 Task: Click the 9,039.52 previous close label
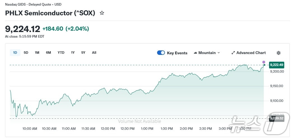pyautogui.click(x=276, y=118)
